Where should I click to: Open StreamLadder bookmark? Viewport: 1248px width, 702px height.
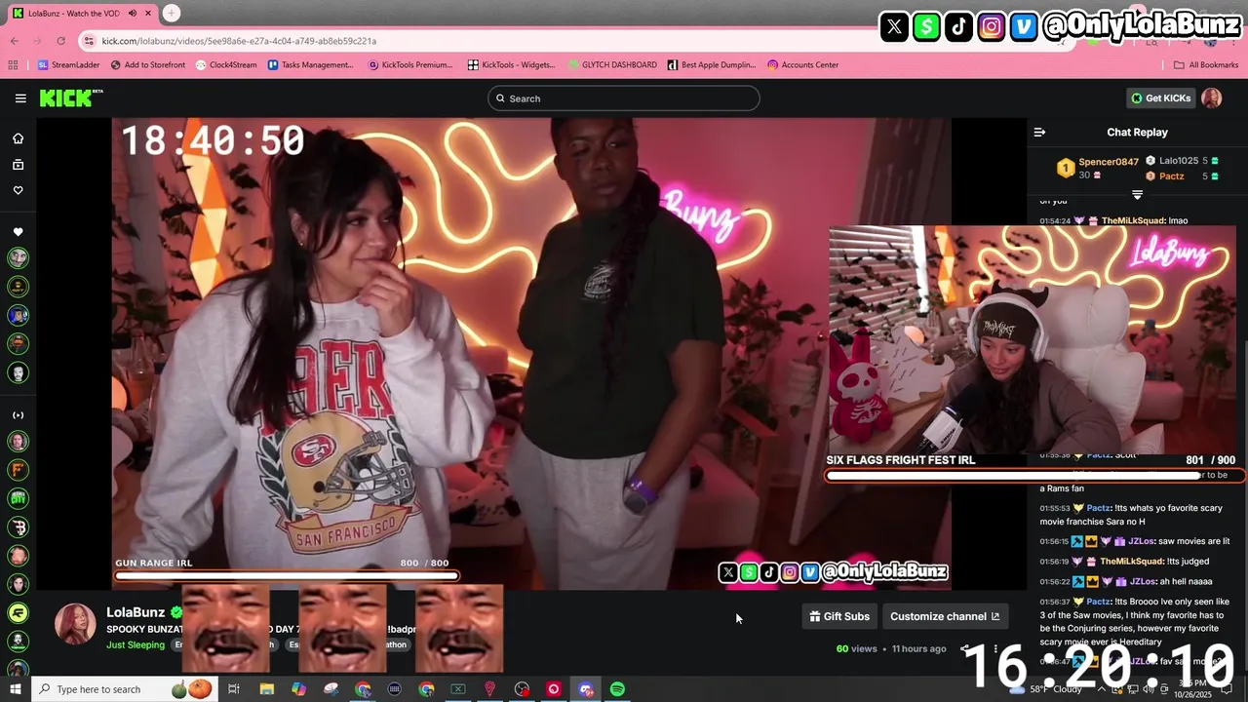point(69,65)
